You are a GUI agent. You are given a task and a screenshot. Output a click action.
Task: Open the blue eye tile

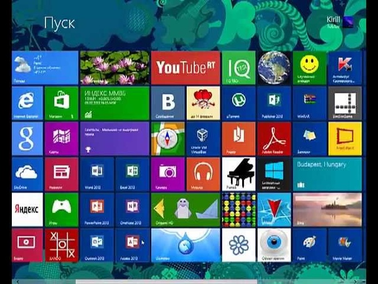click(x=274, y=245)
